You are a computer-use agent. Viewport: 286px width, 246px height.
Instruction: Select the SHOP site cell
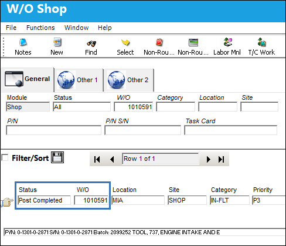187,200
